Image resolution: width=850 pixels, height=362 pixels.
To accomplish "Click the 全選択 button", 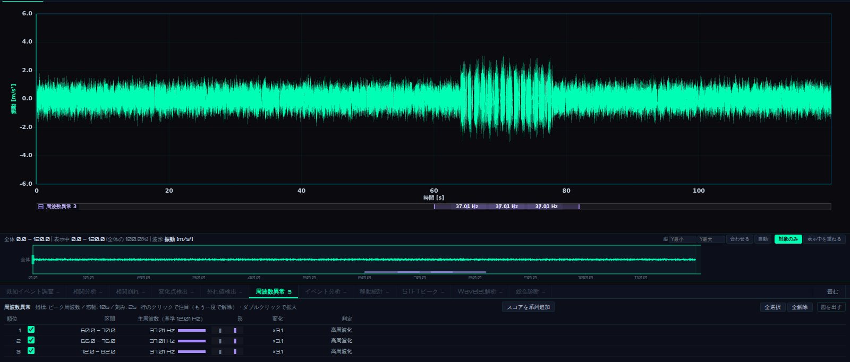I will (772, 307).
